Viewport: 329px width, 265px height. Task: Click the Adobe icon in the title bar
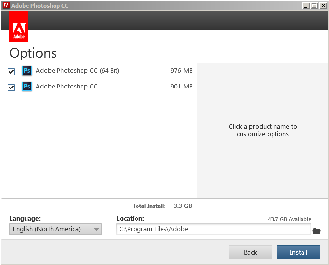[x=6, y=5]
